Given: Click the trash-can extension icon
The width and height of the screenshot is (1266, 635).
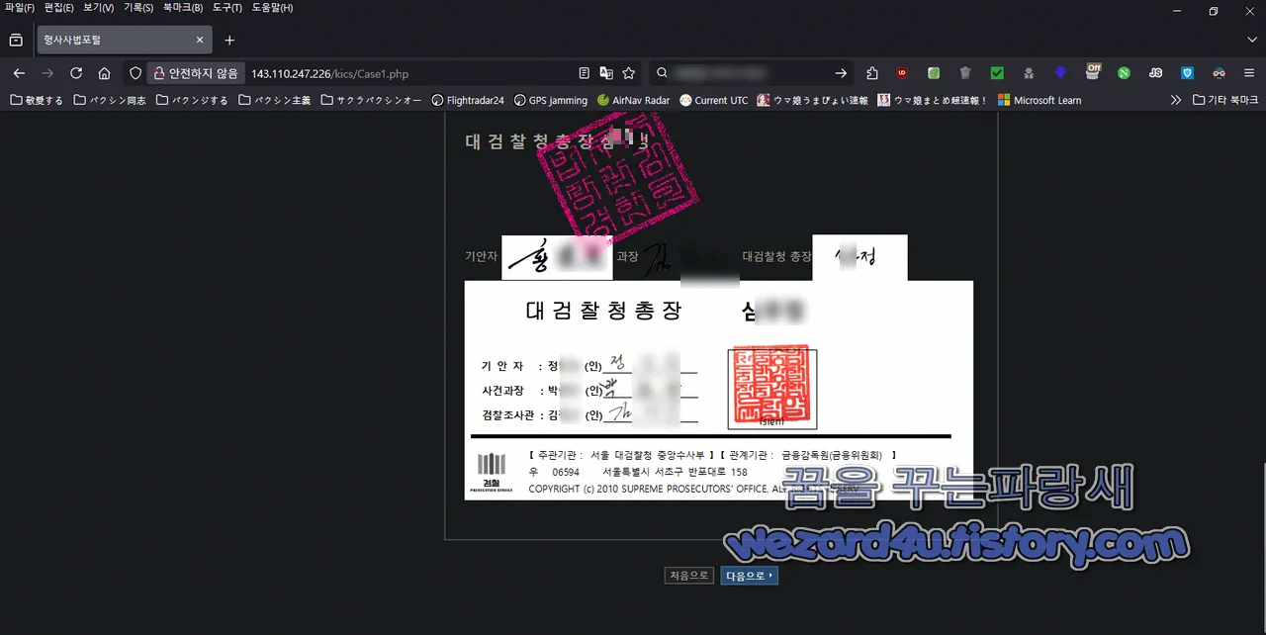Looking at the screenshot, I should click(x=965, y=73).
